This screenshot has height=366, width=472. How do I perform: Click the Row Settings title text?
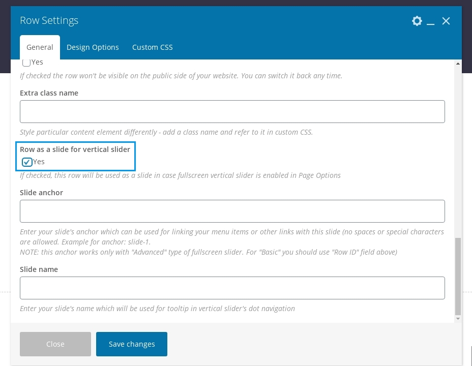pos(49,21)
